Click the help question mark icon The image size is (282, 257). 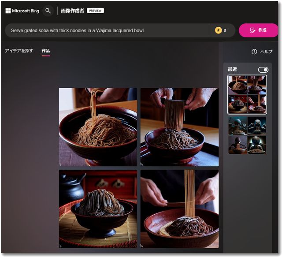(254, 52)
